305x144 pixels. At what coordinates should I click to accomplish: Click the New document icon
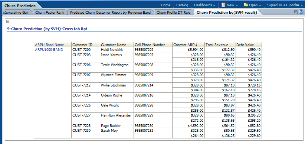coord(223,5)
